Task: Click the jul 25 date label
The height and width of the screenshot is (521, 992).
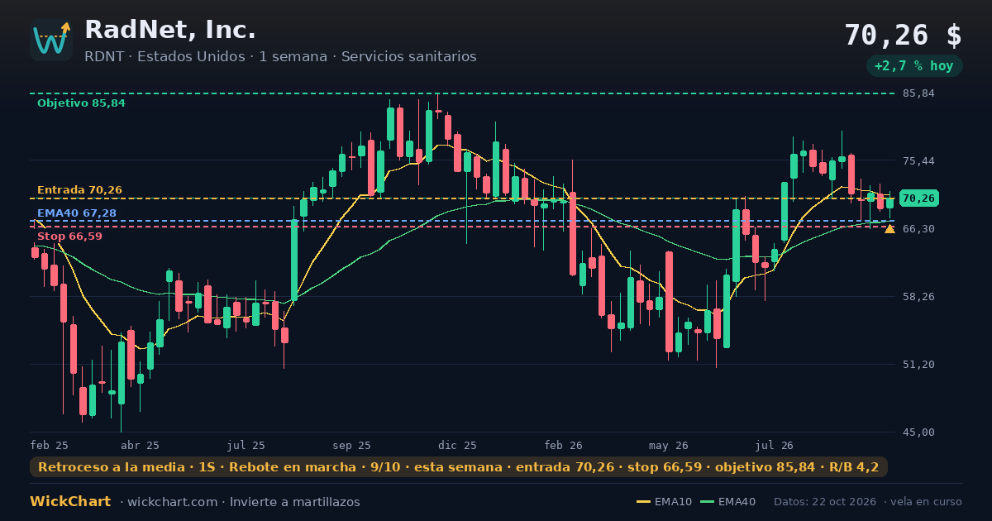Action: [246, 445]
